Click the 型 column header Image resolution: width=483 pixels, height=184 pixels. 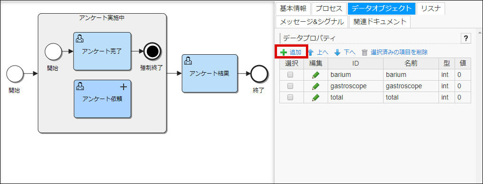[x=447, y=64]
